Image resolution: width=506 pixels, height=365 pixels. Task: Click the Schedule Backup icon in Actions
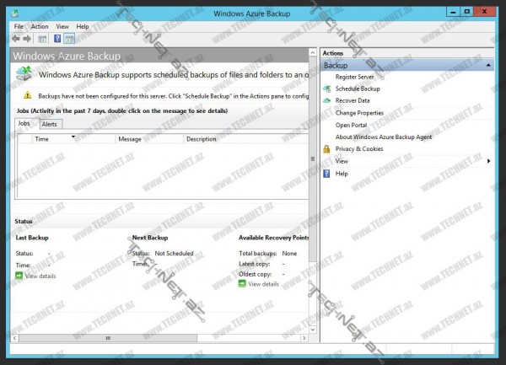[327, 89]
